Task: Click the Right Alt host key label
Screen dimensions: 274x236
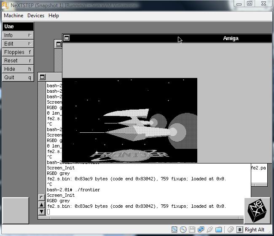Action: (255, 230)
